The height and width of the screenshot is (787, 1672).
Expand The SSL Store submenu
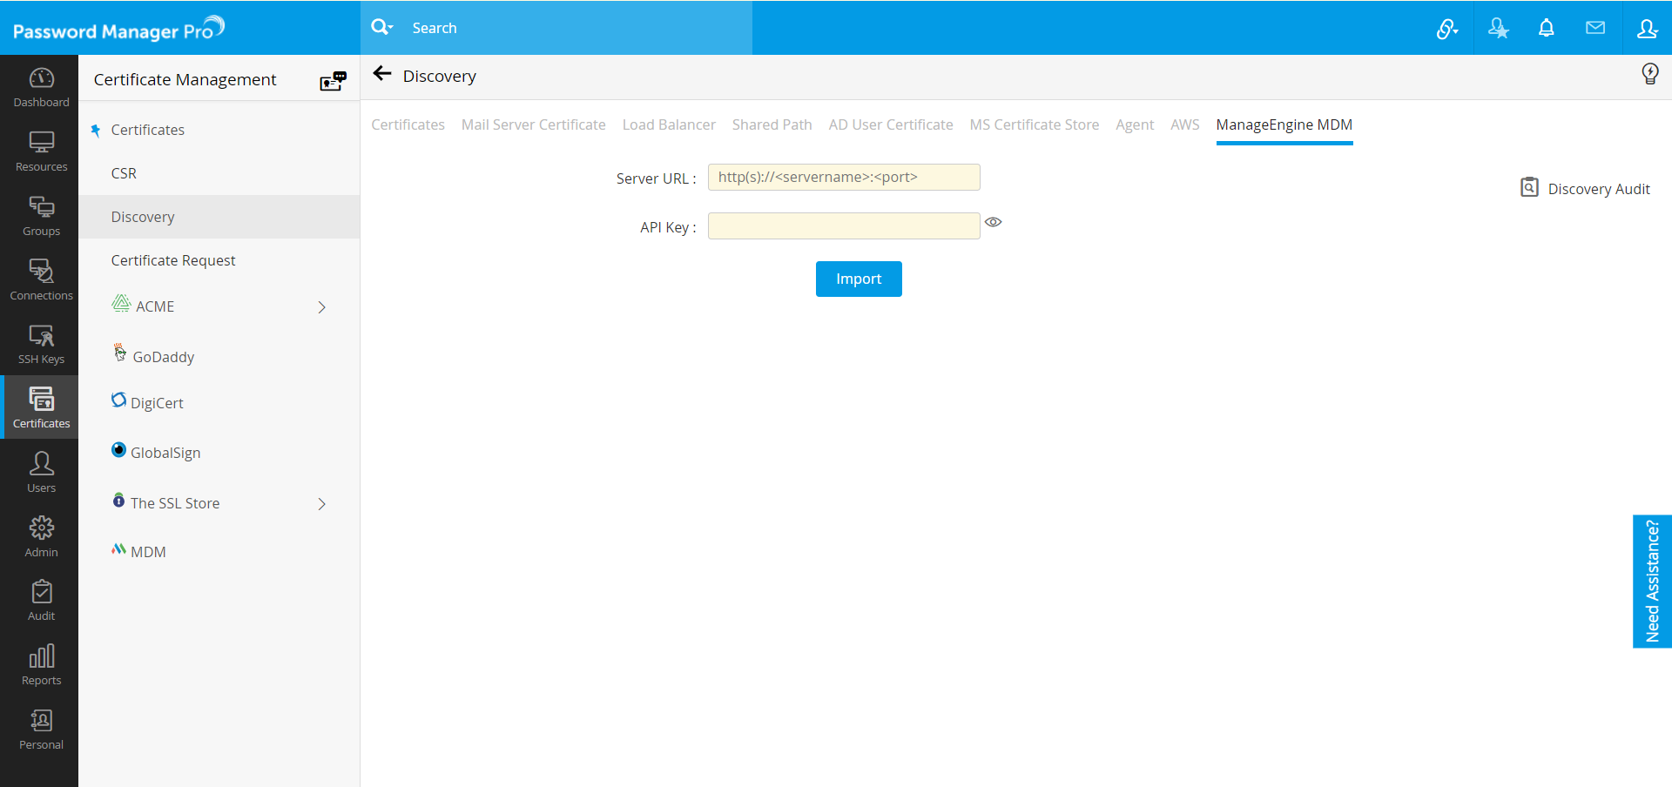pos(321,504)
